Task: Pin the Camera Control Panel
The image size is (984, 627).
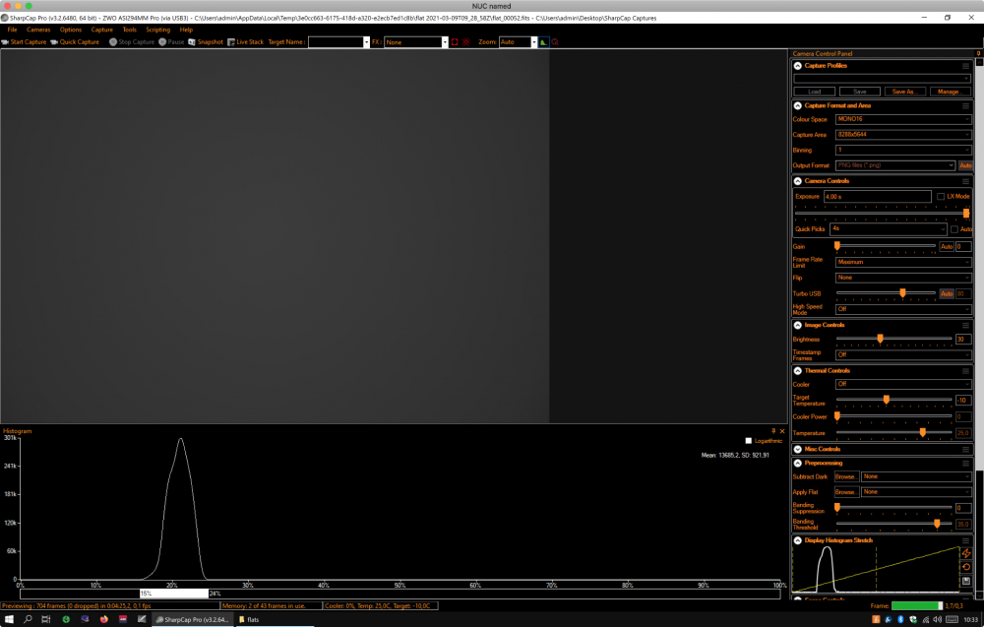Action: 978,53
